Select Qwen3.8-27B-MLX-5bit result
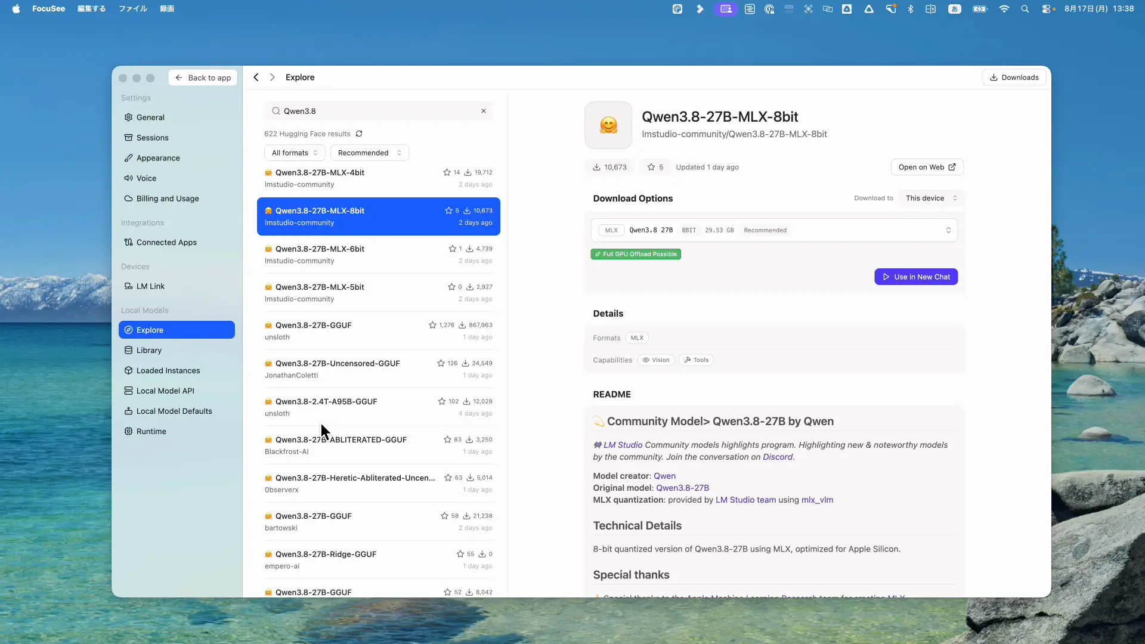This screenshot has width=1145, height=644. pos(378,293)
